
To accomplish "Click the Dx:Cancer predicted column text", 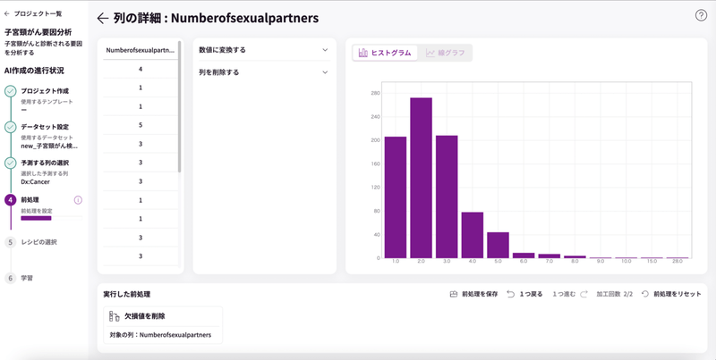I will [x=35, y=182].
